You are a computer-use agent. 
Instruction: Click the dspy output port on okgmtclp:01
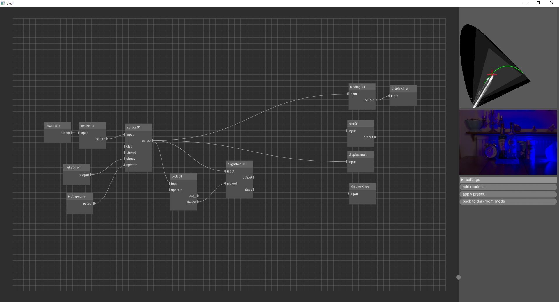click(254, 189)
